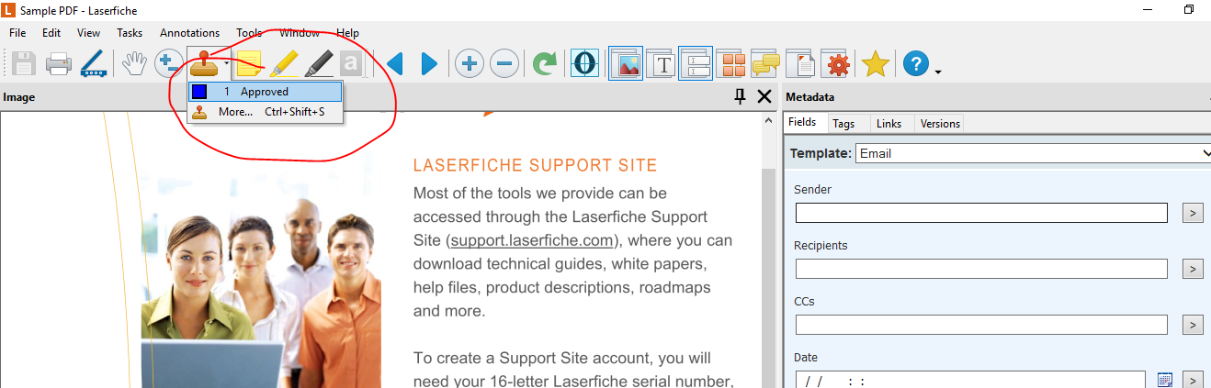Open the Help icon dropdown arrow
Screen dimensions: 1211x388
click(x=937, y=71)
